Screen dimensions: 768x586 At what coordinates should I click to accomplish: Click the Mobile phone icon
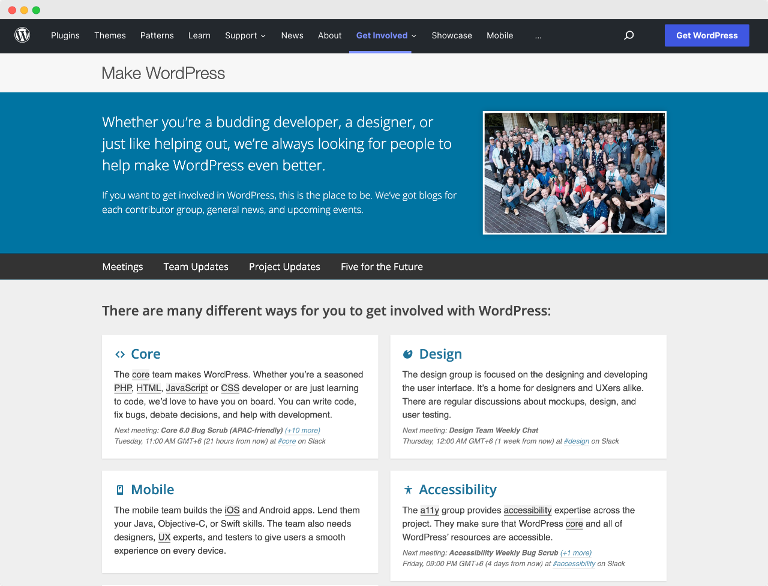(x=120, y=490)
